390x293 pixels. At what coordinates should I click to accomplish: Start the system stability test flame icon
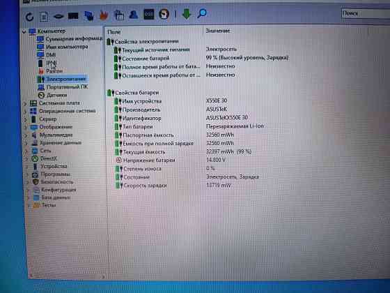104,15
